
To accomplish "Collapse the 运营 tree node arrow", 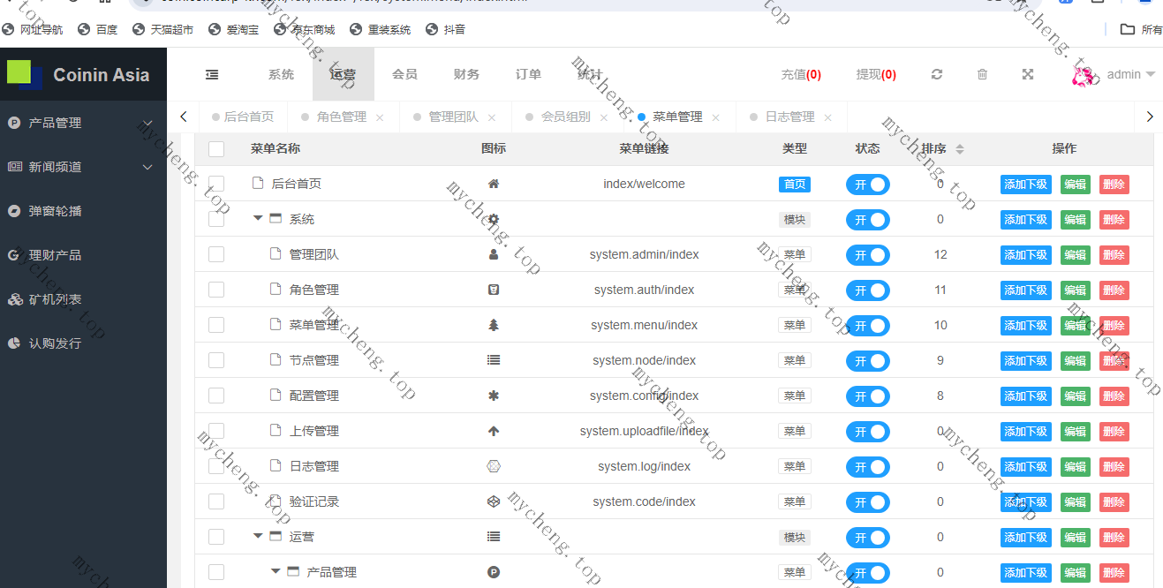I will [258, 536].
